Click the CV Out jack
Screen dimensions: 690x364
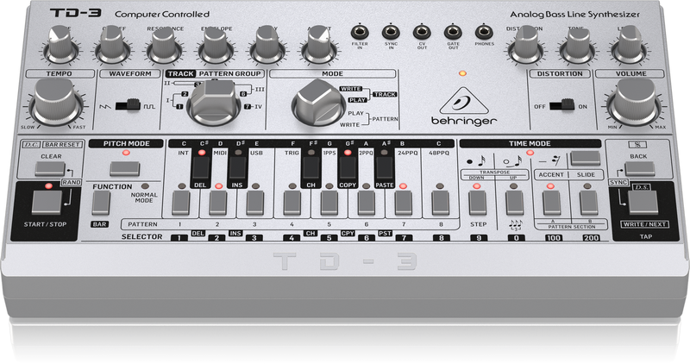(x=422, y=33)
